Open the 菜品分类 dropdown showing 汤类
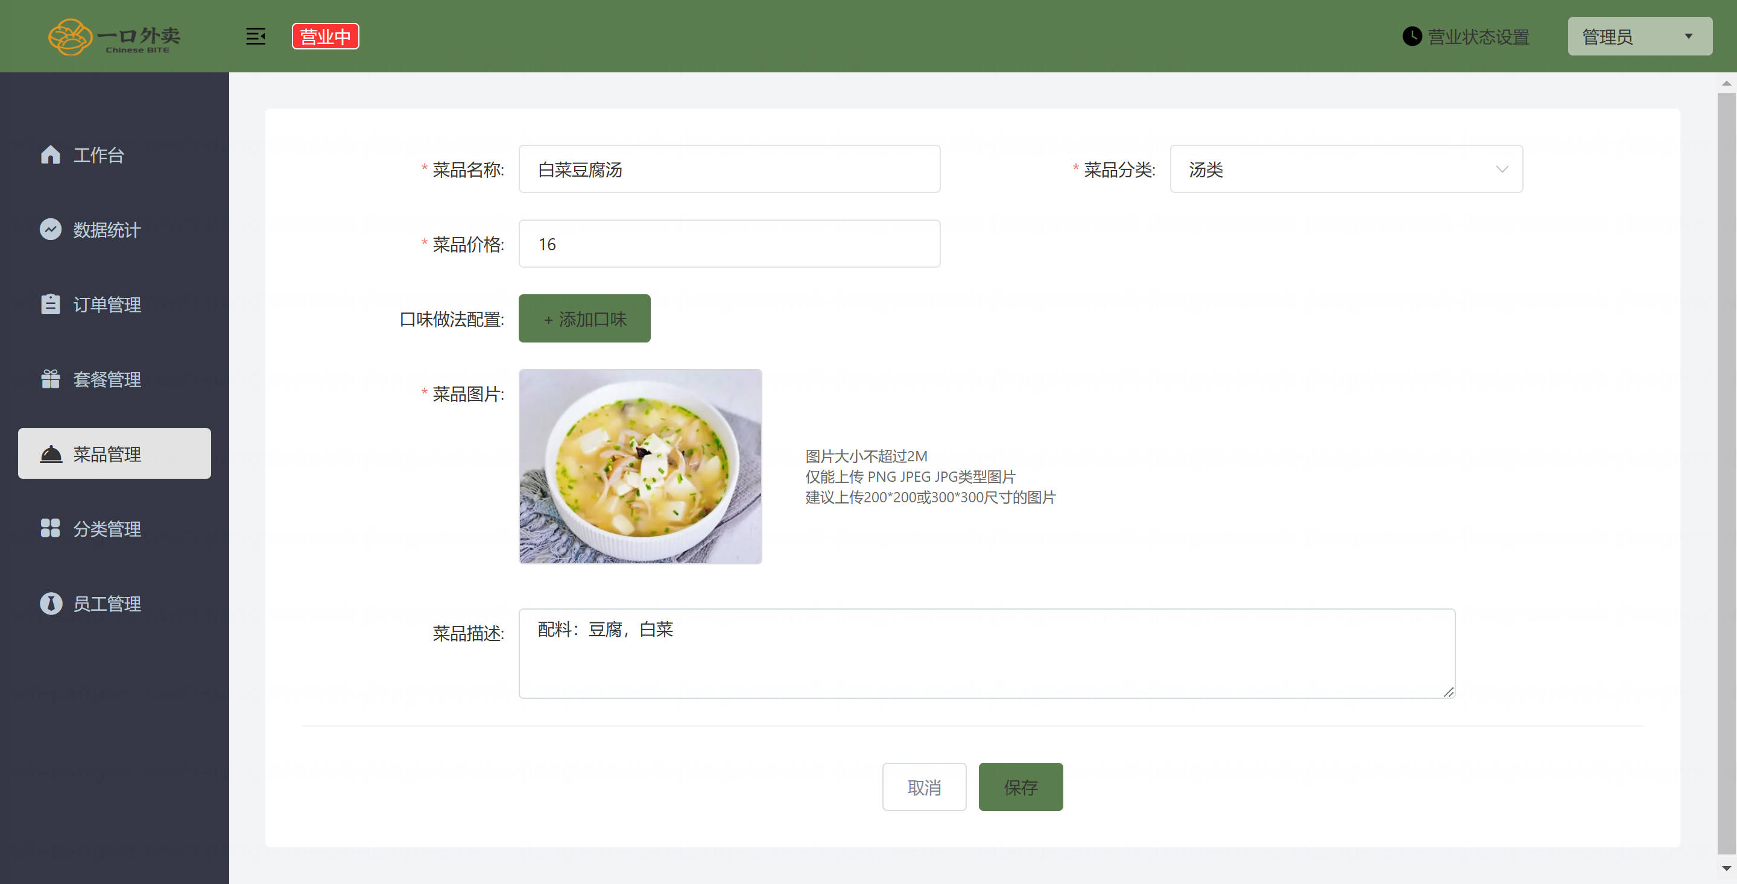 coord(1346,169)
